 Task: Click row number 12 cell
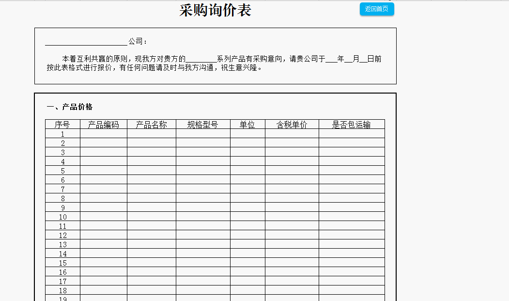point(62,235)
